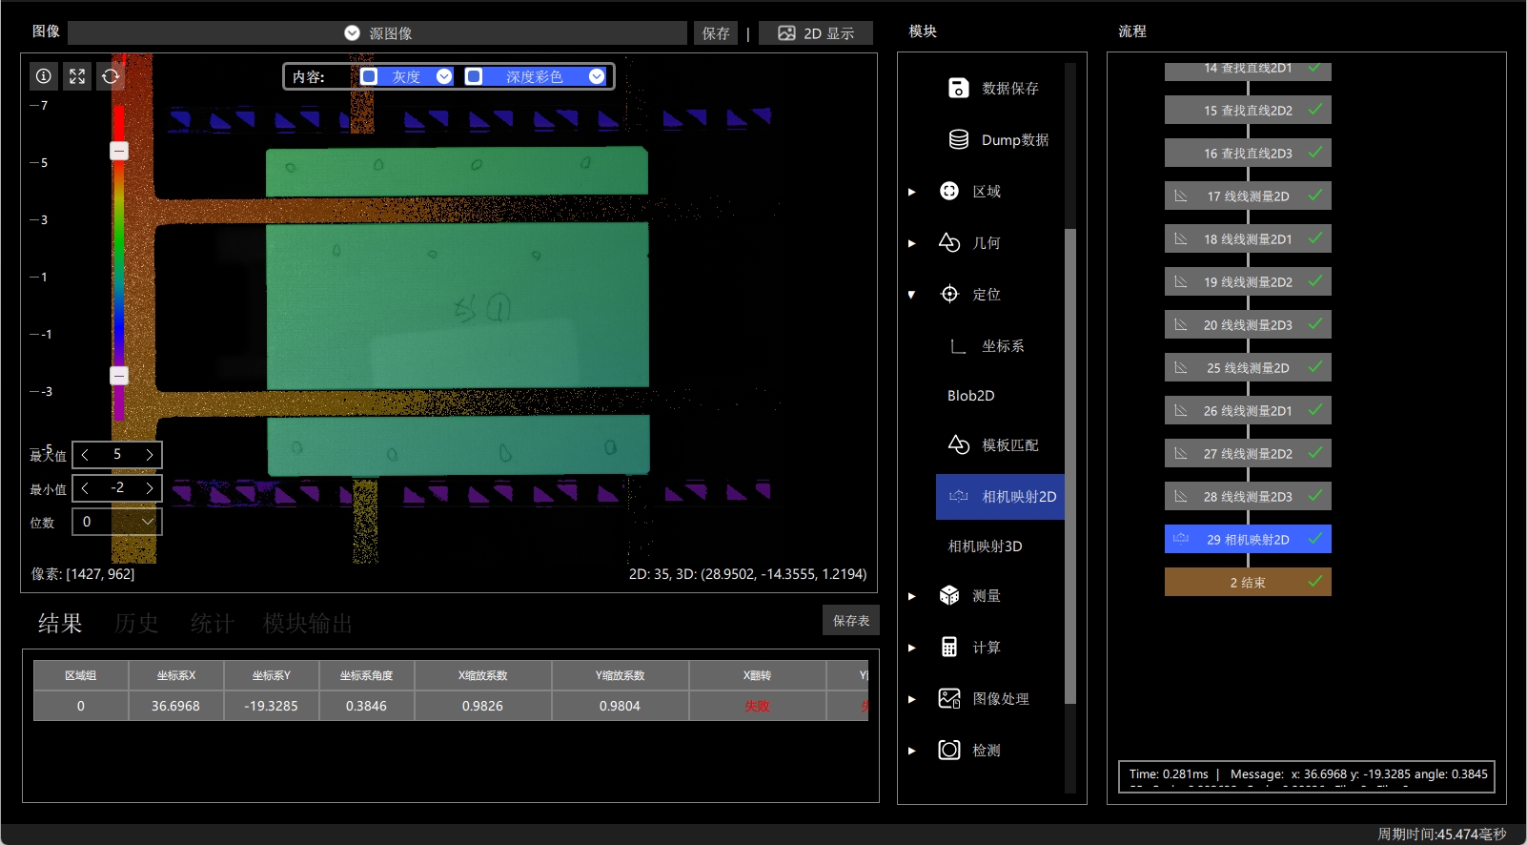Select the 坐标系 module icon
The width and height of the screenshot is (1527, 845).
click(959, 345)
